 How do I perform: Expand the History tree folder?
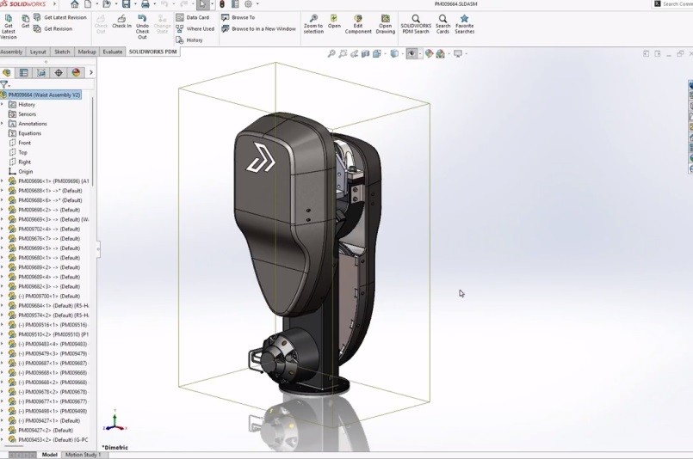pyautogui.click(x=3, y=105)
